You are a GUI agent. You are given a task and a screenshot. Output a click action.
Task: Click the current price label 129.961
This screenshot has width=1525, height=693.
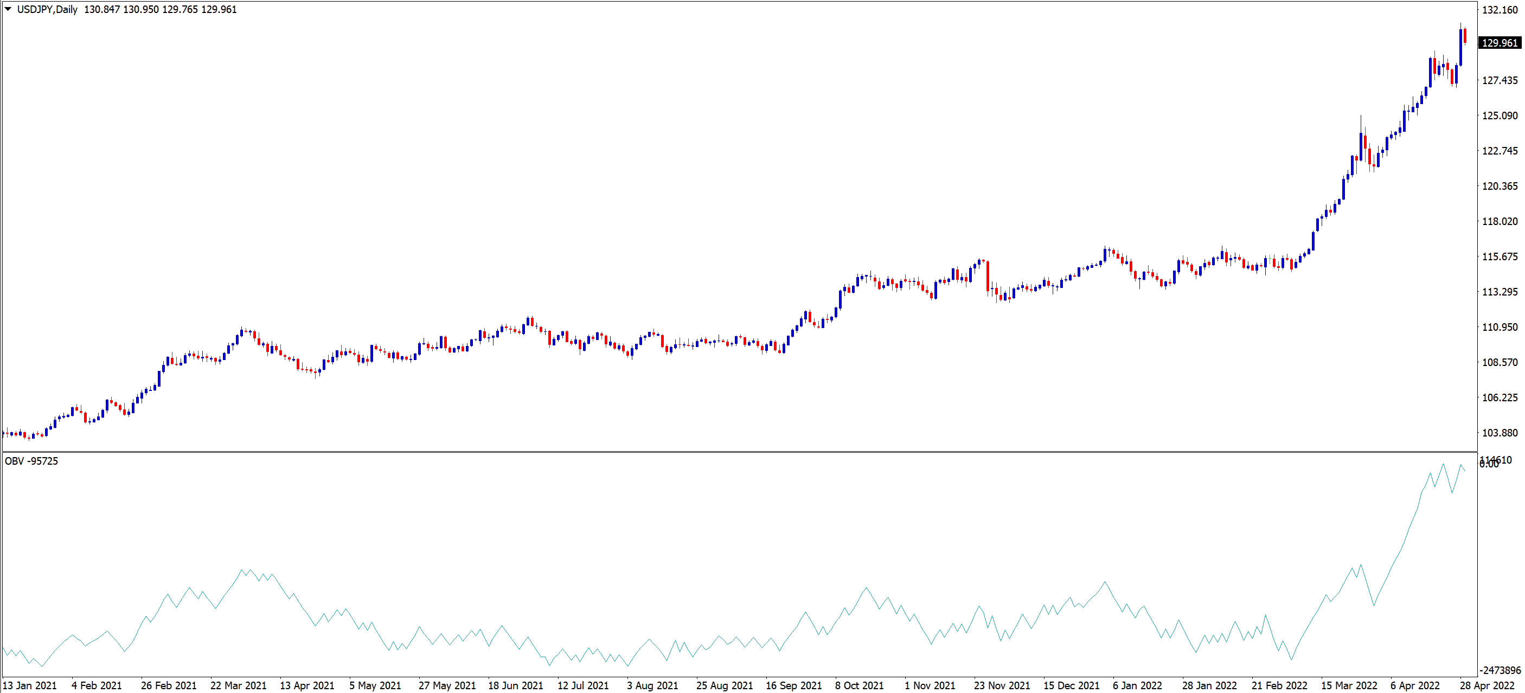tap(1500, 43)
